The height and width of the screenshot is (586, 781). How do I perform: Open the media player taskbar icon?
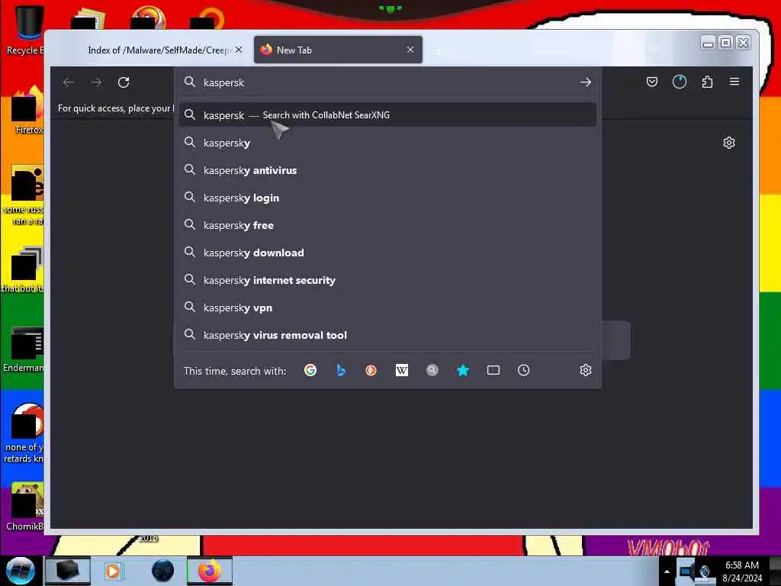(x=114, y=571)
